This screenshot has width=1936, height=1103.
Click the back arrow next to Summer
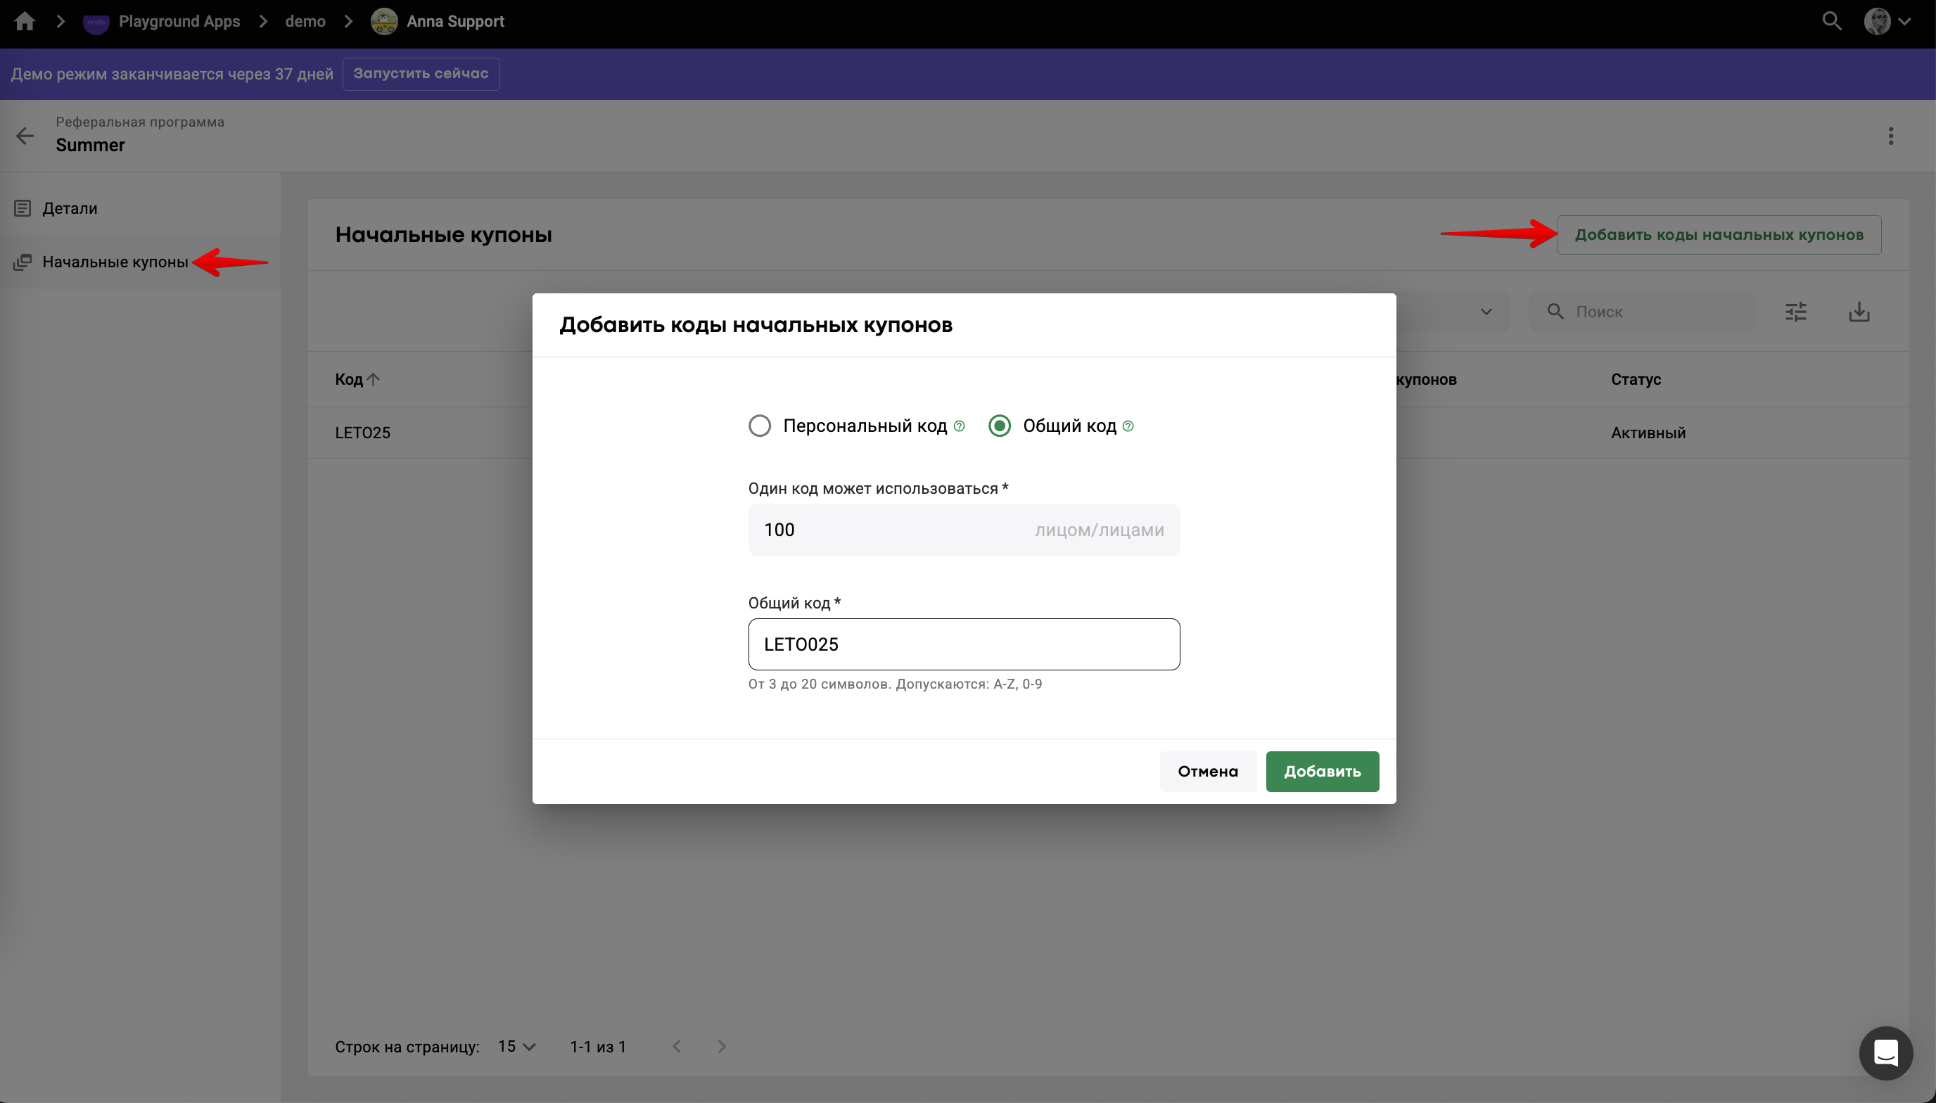25,136
